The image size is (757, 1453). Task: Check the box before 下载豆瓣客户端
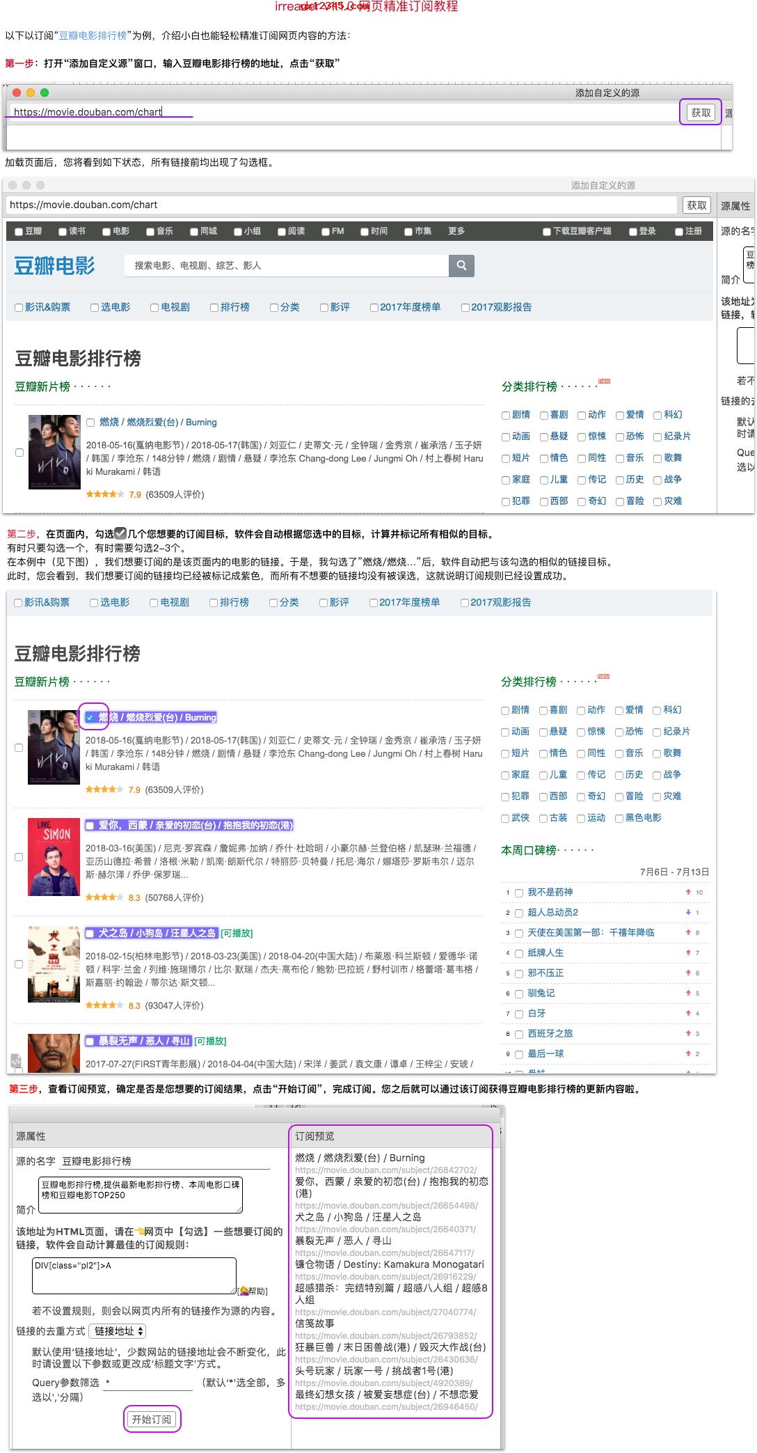pyautogui.click(x=547, y=232)
